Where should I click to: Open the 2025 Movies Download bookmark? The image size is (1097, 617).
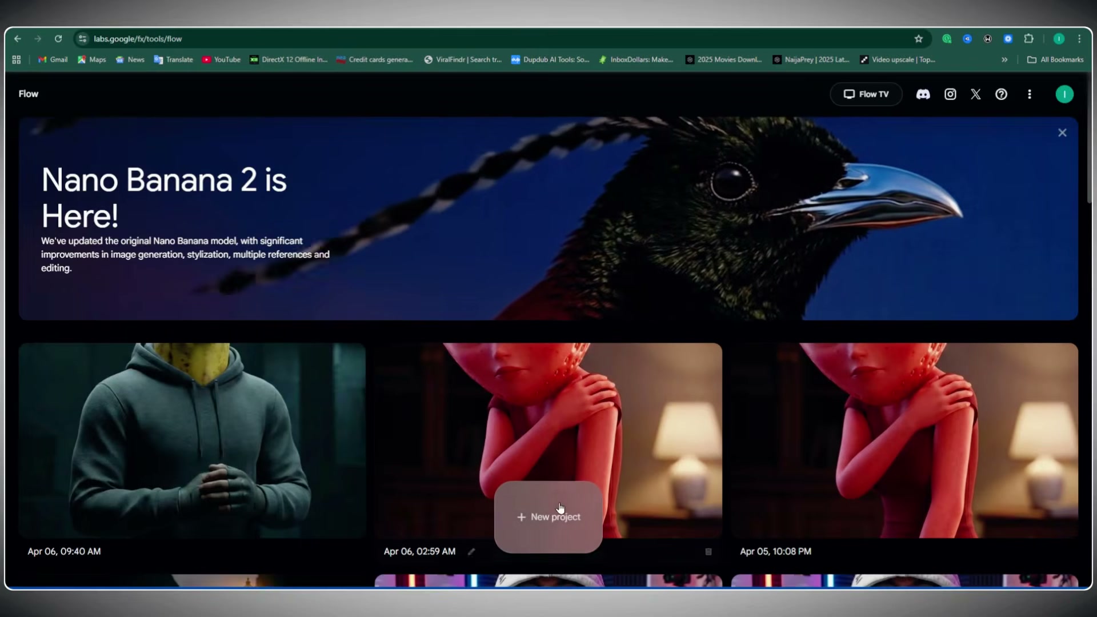(724, 59)
